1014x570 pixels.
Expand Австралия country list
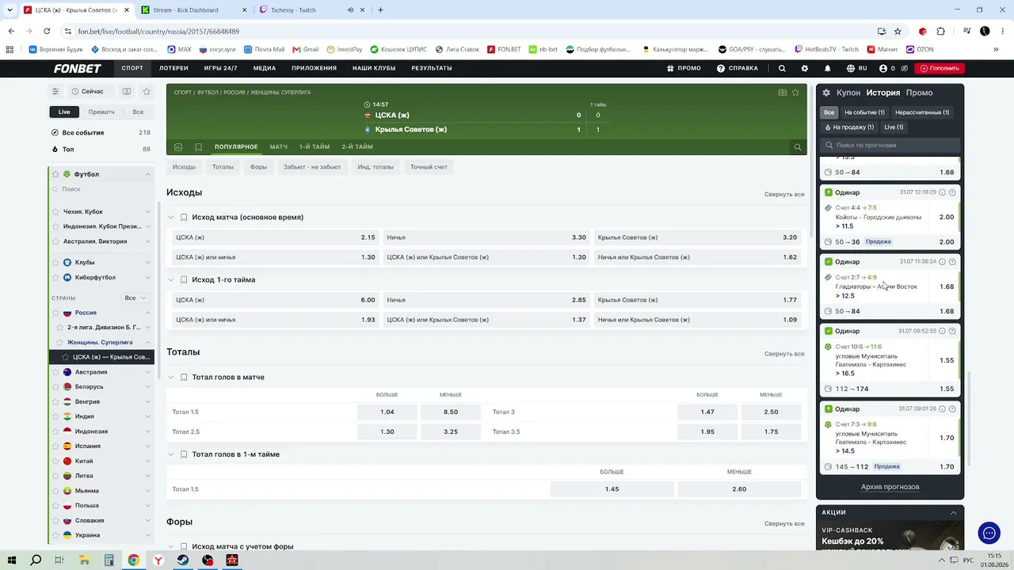pyautogui.click(x=148, y=372)
